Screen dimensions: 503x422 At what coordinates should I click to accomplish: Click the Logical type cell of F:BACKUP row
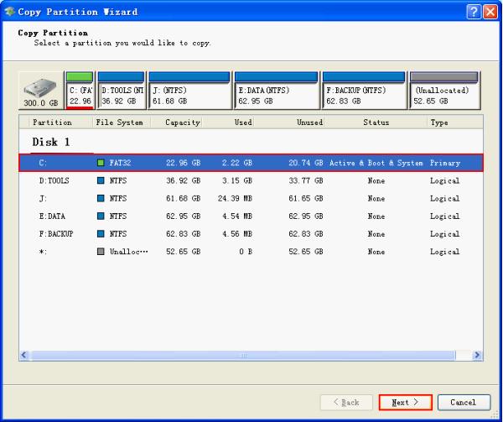tap(444, 234)
